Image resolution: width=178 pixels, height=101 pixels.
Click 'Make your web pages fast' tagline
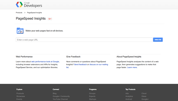pyautogui.click(x=44, y=31)
